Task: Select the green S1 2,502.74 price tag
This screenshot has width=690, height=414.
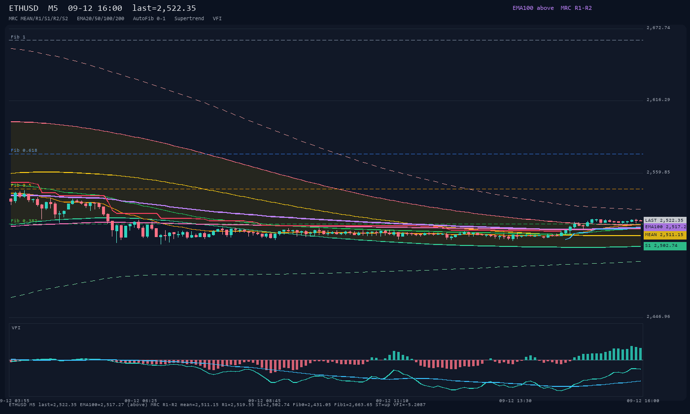Action: [665, 245]
